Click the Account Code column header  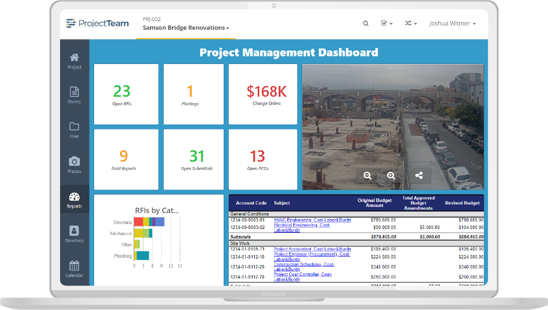(251, 203)
